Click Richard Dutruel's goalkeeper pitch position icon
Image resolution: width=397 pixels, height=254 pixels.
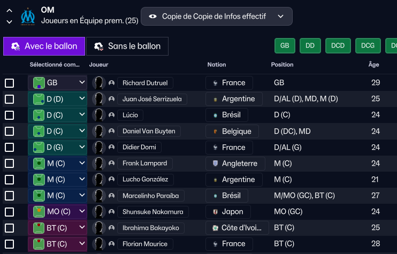(x=39, y=83)
